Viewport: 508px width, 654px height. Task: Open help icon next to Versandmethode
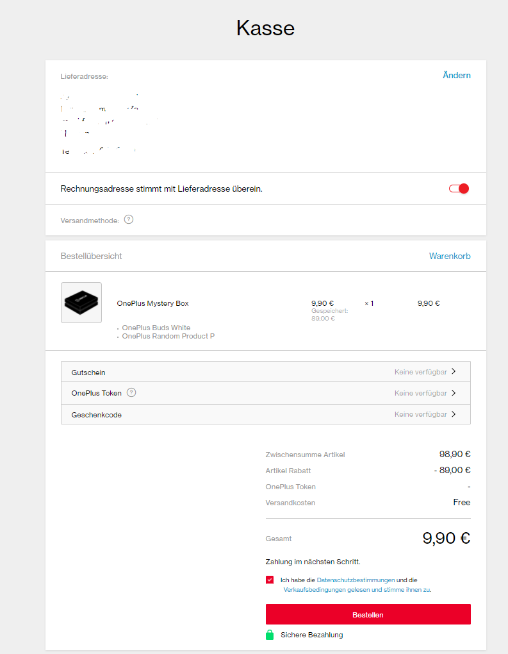[129, 219]
